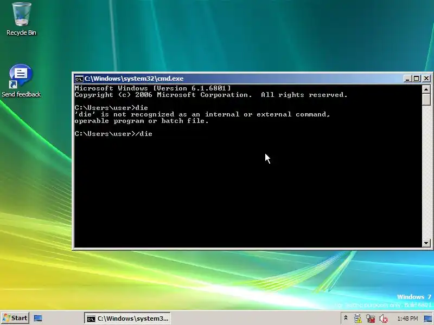This screenshot has width=434, height=325.
Task: Click the '/die' command prompt line
Action: tap(113, 134)
